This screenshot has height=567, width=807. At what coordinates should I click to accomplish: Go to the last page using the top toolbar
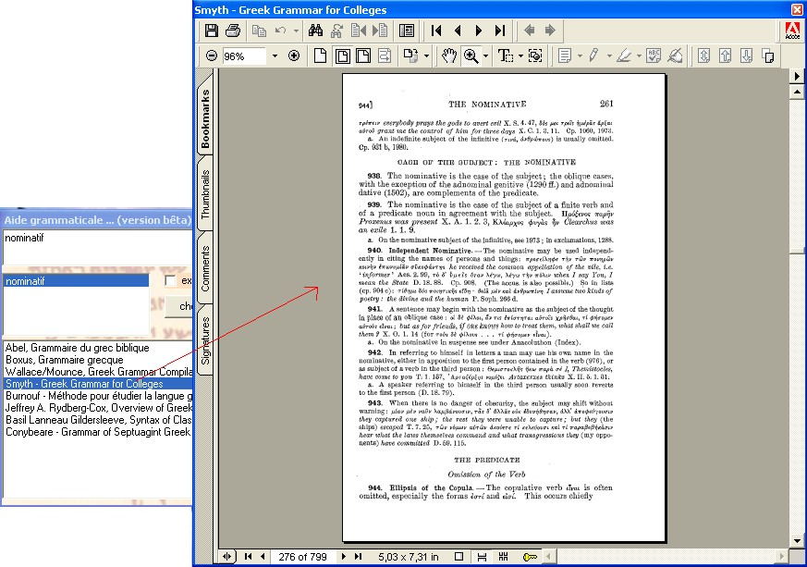(x=500, y=31)
